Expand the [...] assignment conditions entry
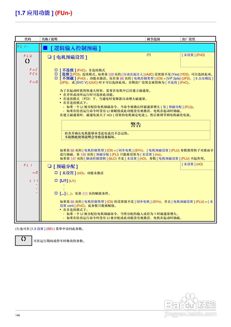The height and width of the screenshot is (327, 231). (x=55, y=193)
